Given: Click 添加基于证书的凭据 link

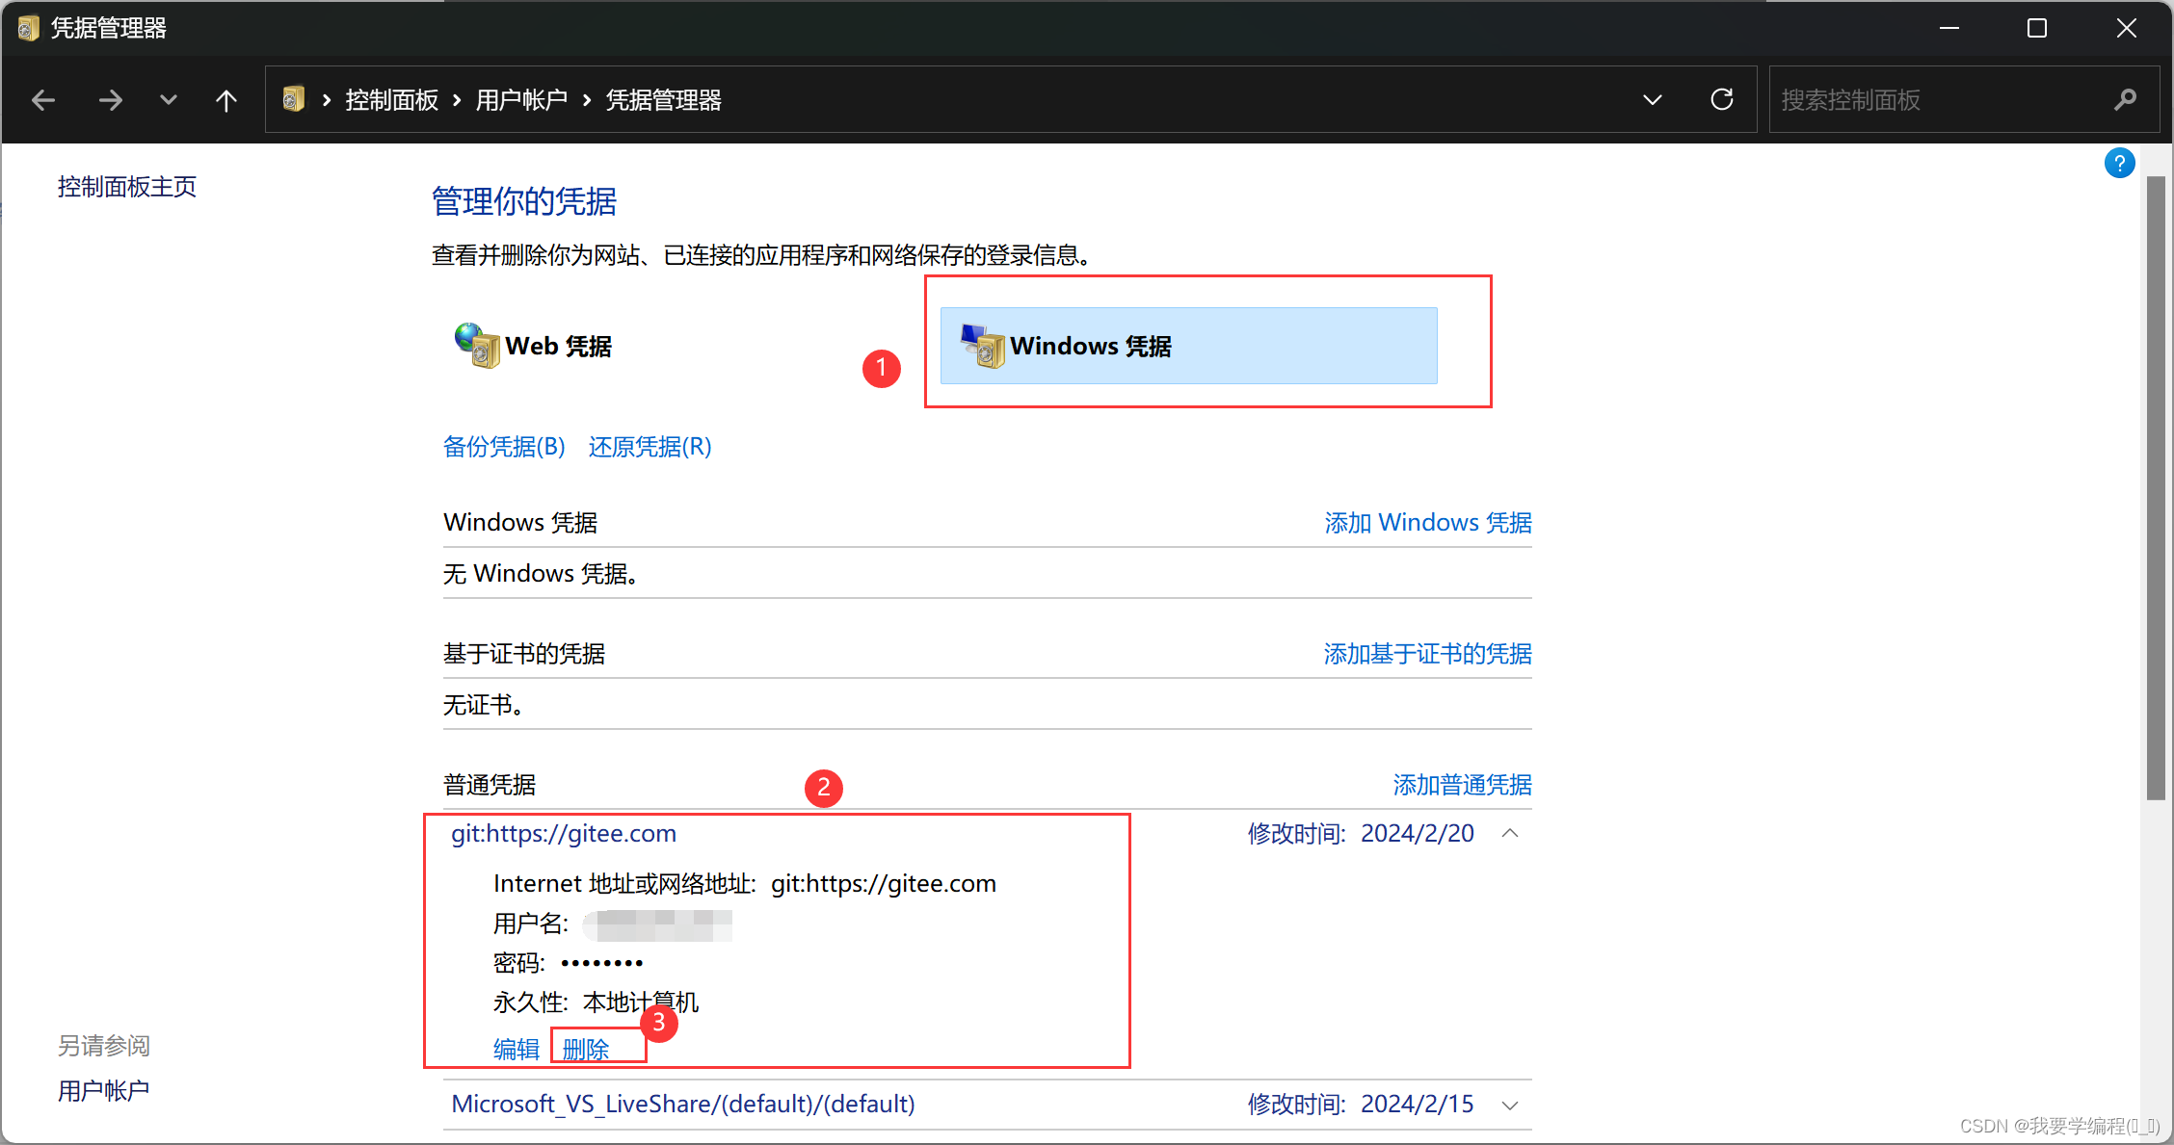Looking at the screenshot, I should coord(1428,655).
